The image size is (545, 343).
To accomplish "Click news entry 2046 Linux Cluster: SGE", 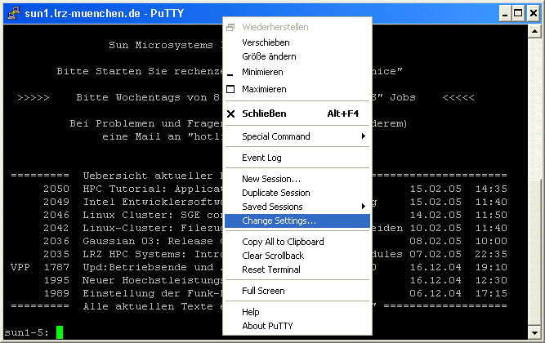I will pyautogui.click(x=132, y=215).
